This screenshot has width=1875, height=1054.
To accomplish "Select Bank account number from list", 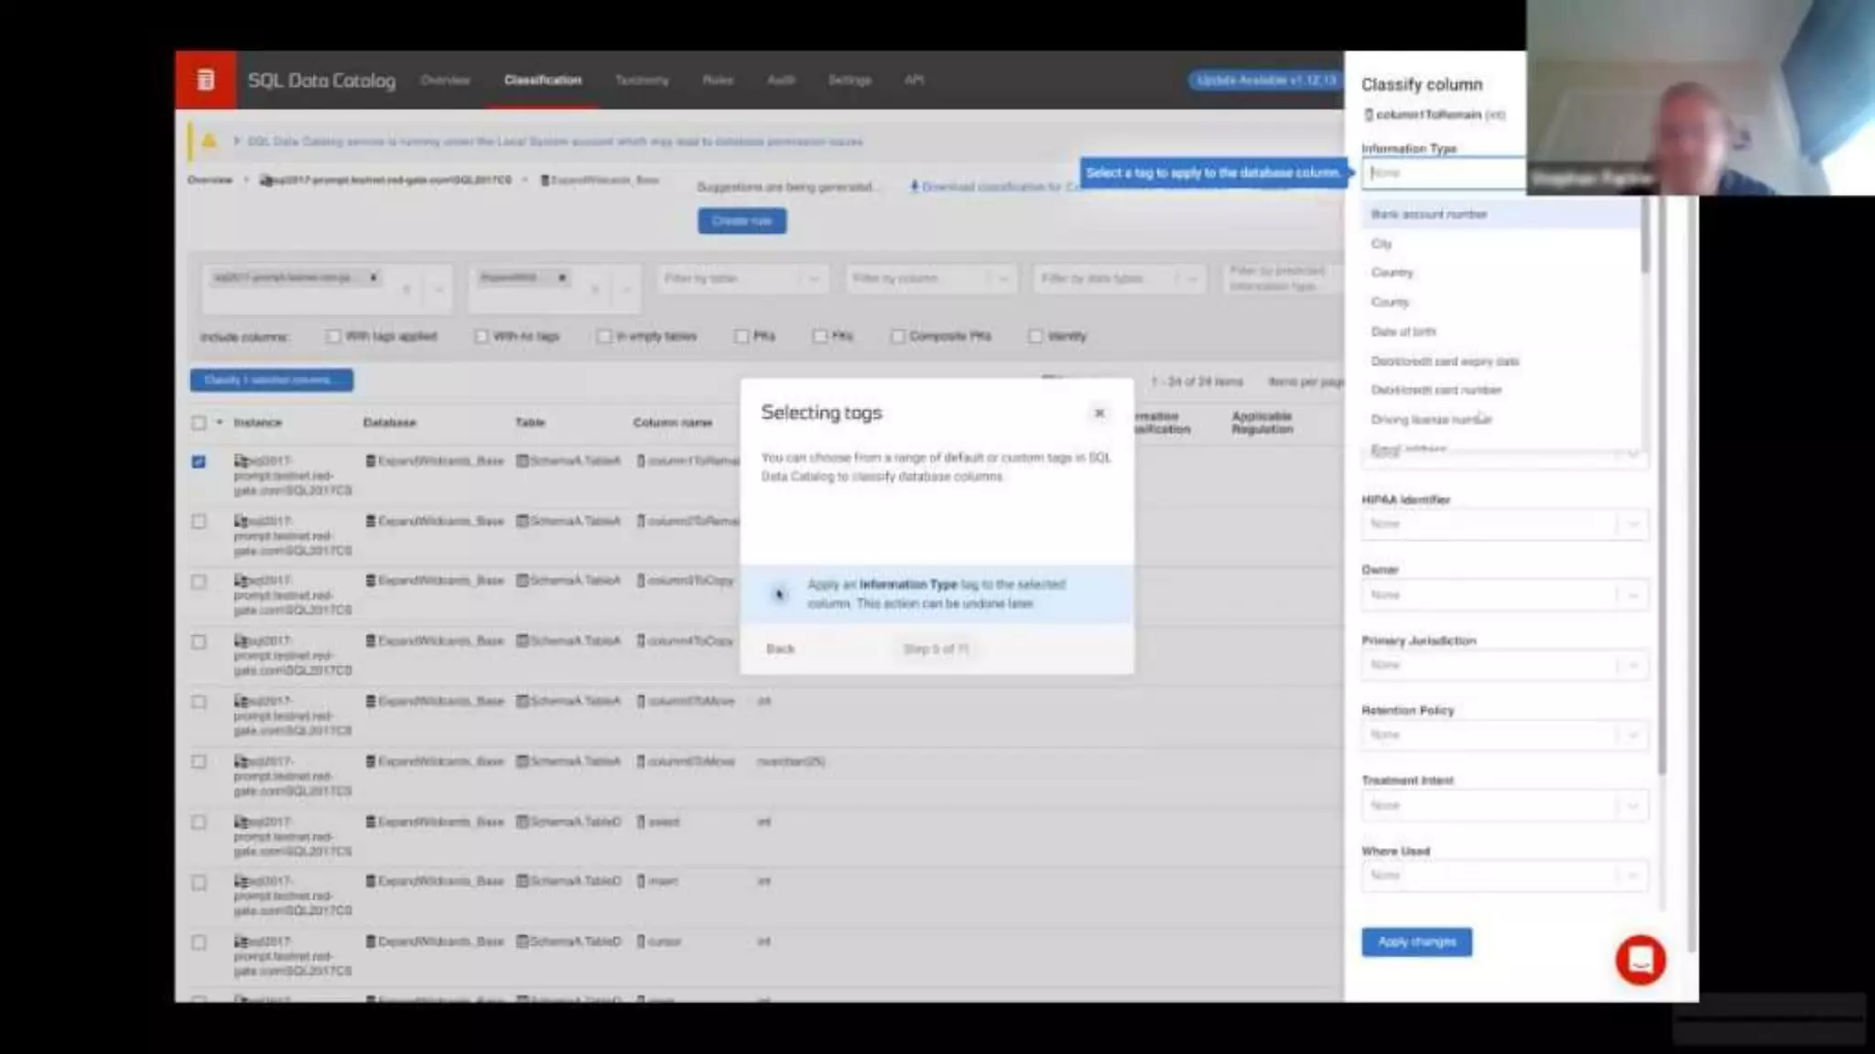I will [x=1428, y=214].
